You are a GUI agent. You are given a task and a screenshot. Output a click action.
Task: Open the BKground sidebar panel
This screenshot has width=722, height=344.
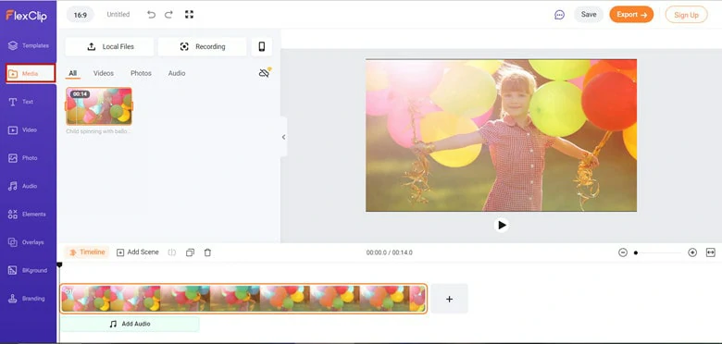(28, 270)
